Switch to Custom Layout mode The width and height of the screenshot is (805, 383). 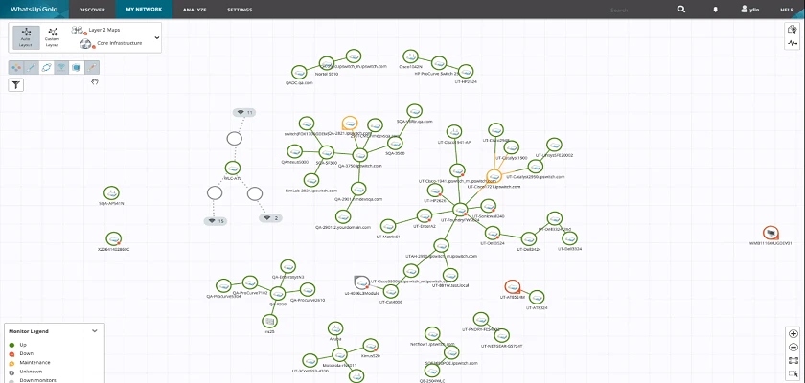click(53, 37)
